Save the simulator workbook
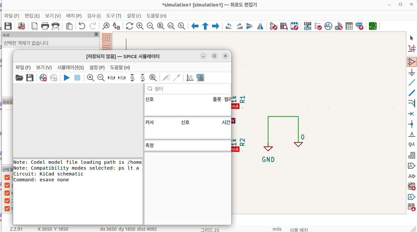Image resolution: width=418 pixels, height=232 pixels. pyautogui.click(x=30, y=78)
